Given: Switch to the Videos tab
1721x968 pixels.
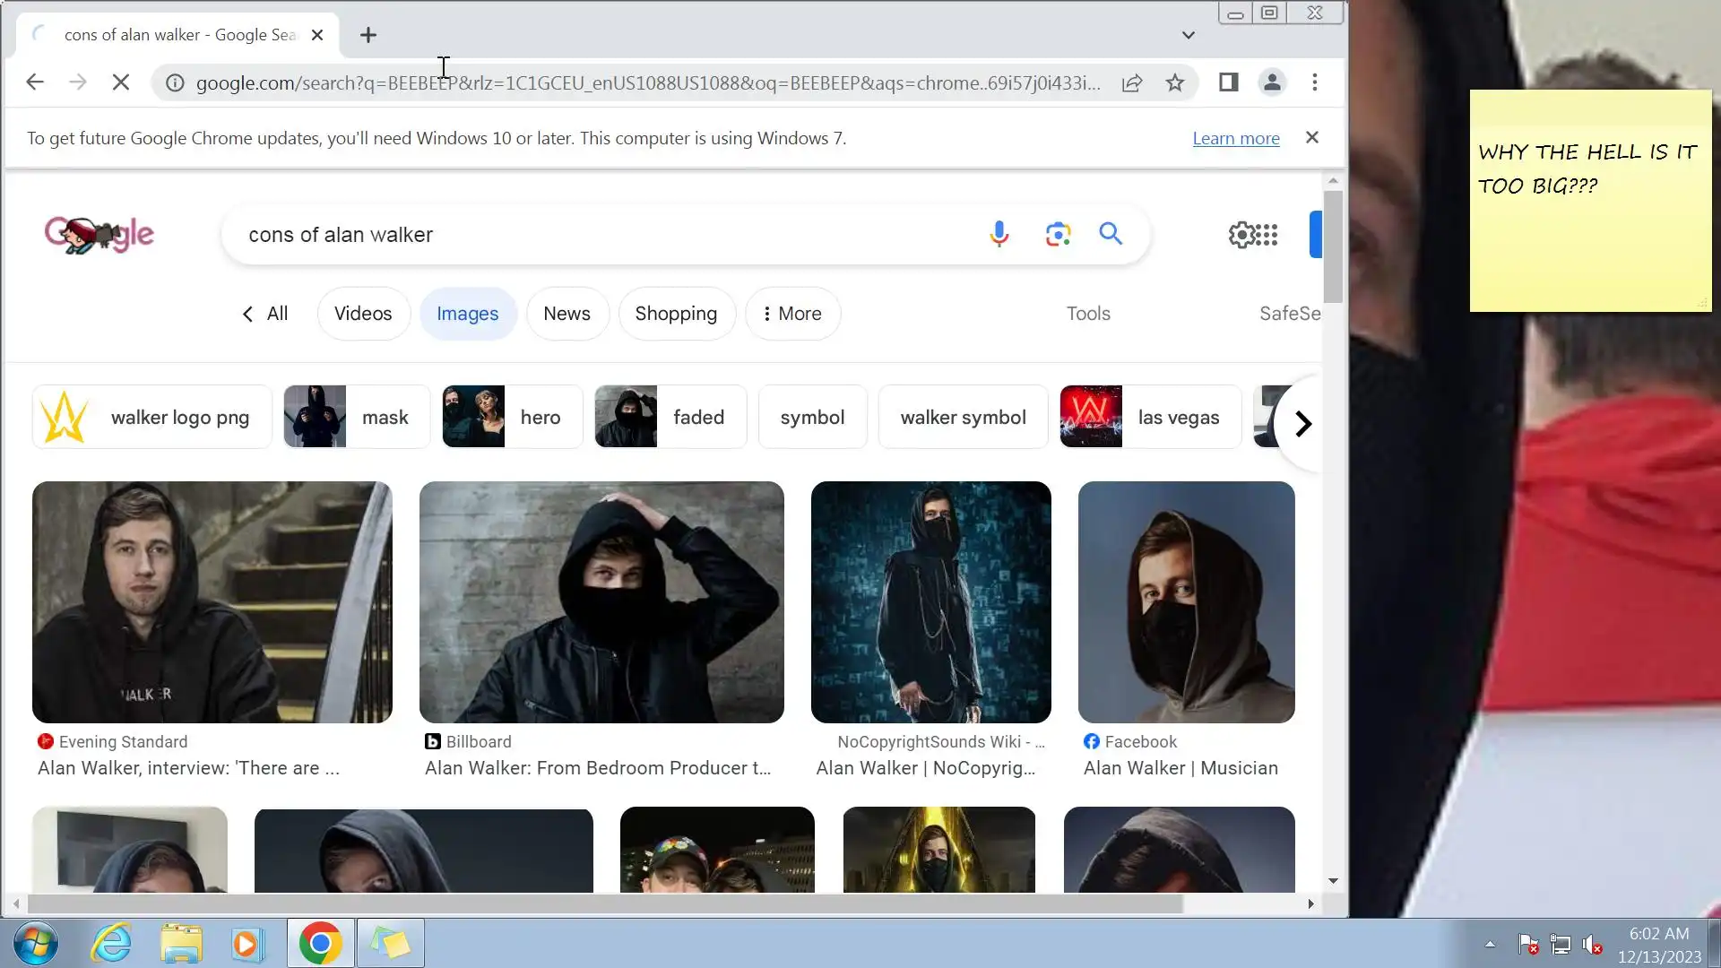Looking at the screenshot, I should click(x=363, y=314).
